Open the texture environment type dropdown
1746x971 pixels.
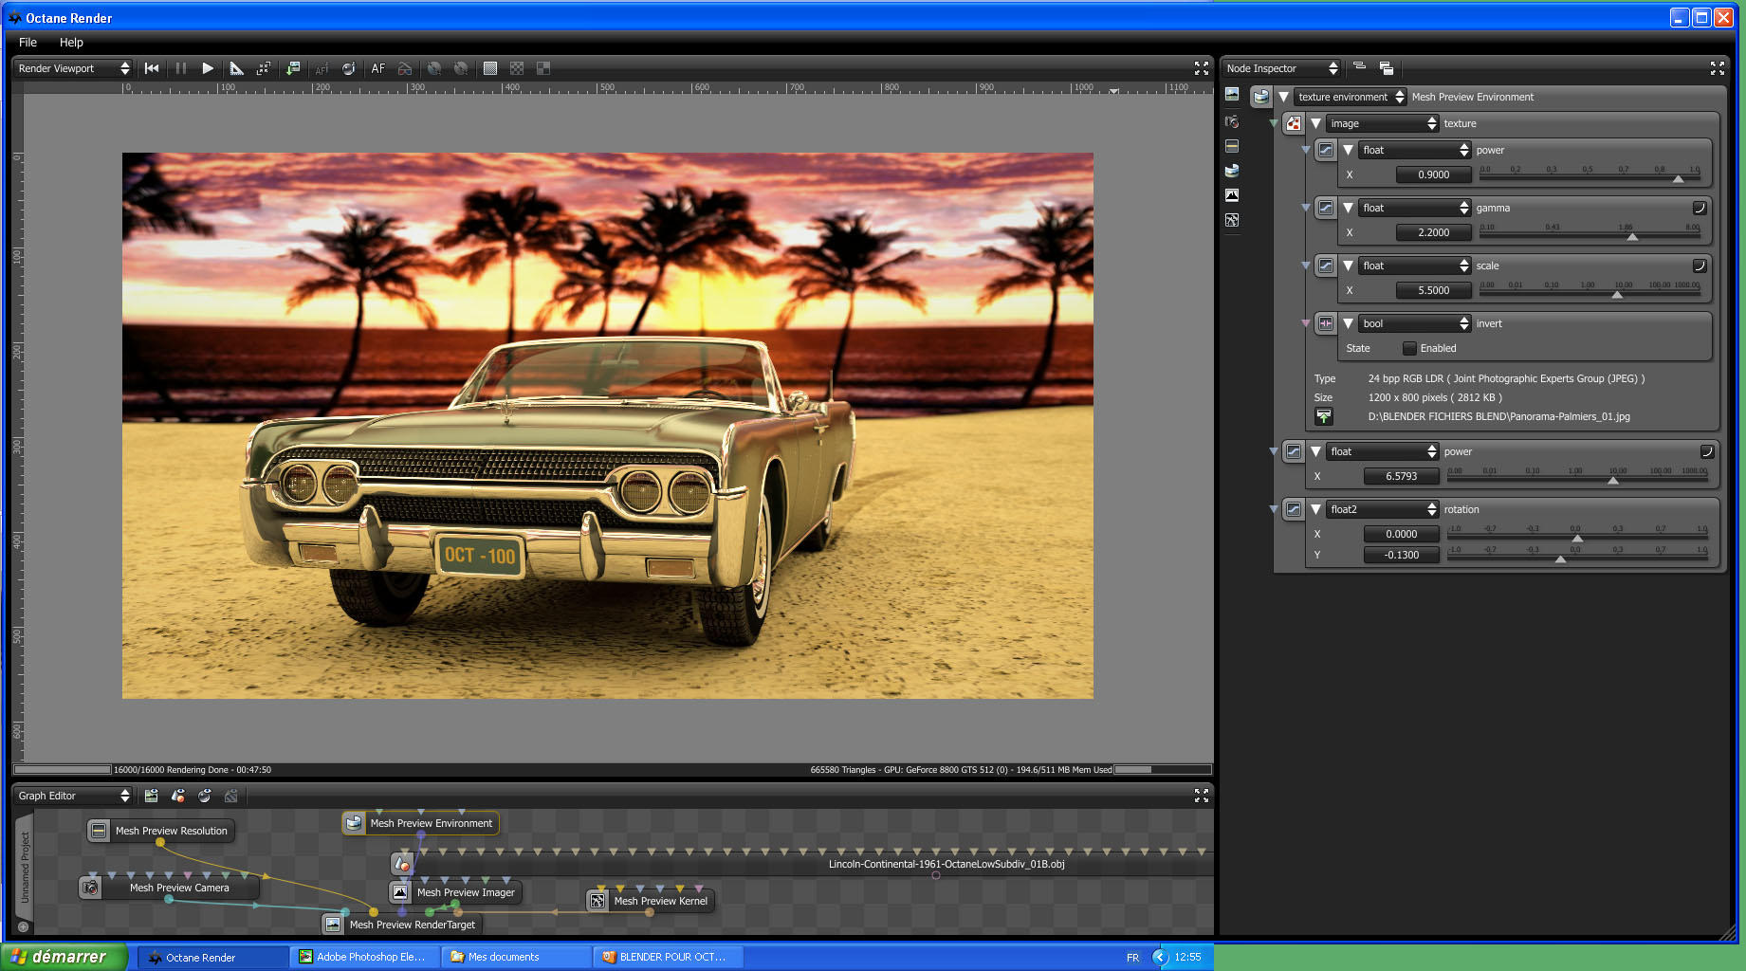(x=1351, y=97)
